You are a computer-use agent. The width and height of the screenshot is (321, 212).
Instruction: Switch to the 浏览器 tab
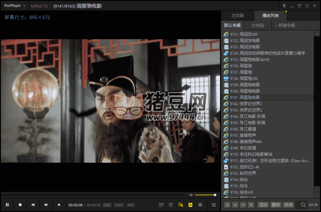tap(237, 15)
